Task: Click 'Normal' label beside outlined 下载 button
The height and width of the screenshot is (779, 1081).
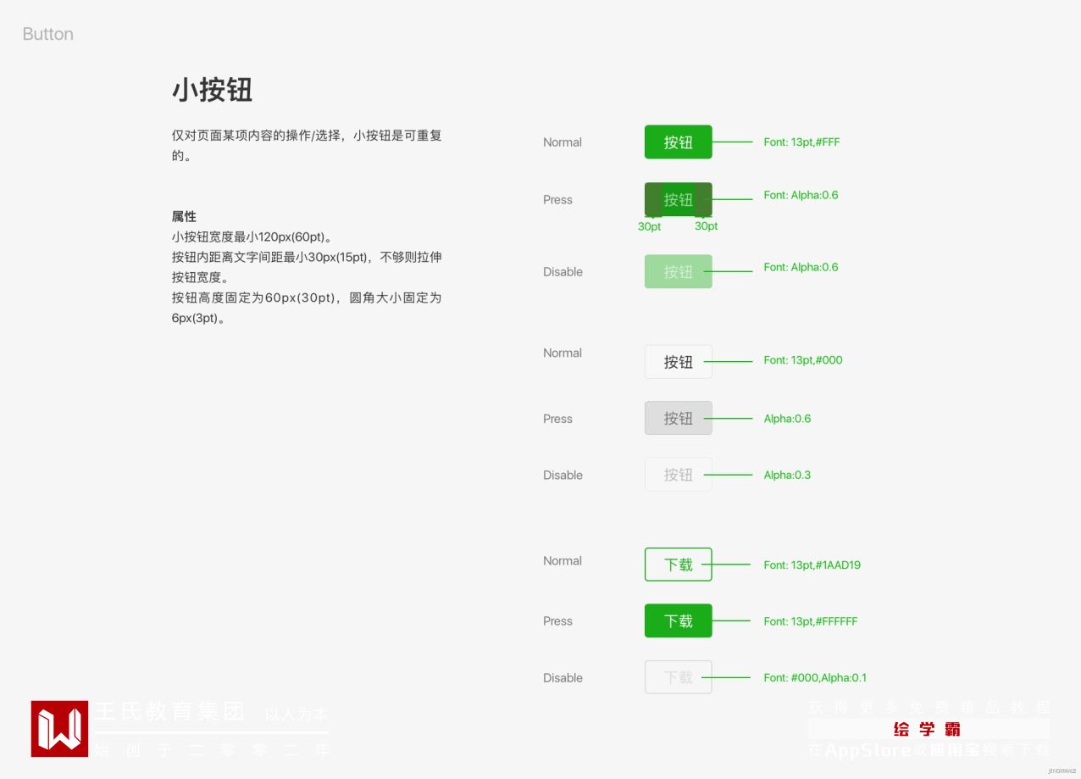Action: pos(563,561)
